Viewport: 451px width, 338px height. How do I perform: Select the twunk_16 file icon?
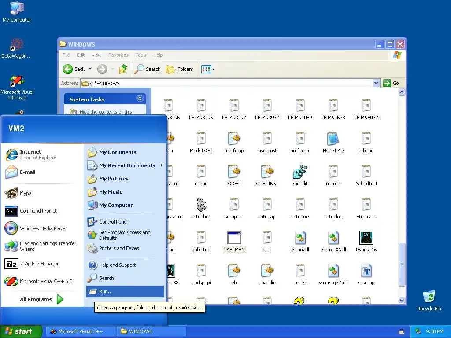[366, 238]
